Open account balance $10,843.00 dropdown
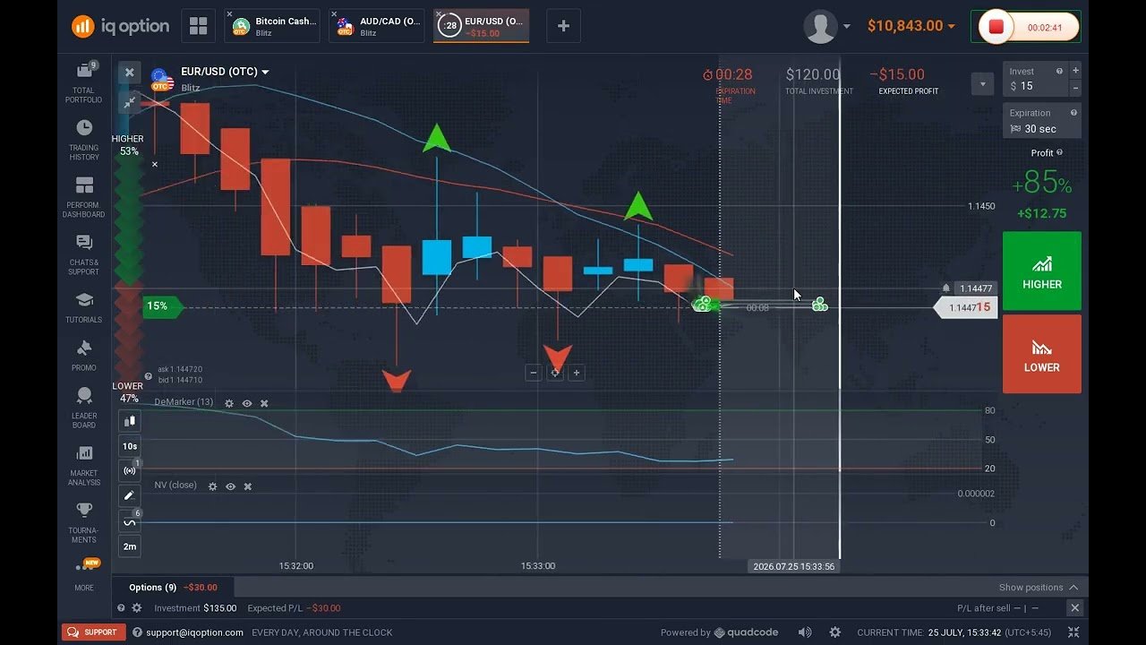The width and height of the screenshot is (1146, 645). (x=911, y=26)
